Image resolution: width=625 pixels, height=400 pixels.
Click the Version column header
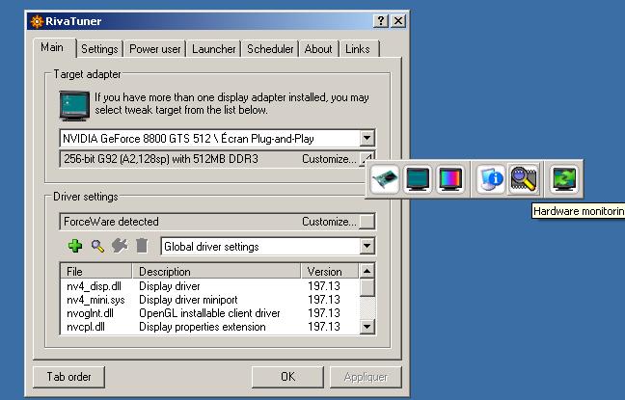point(330,271)
